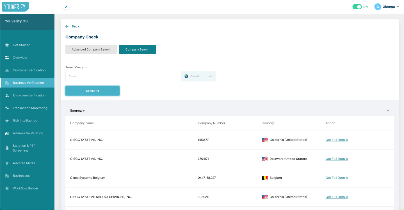Click inside the Search Query input field
Screen dimensions: 404x210
coord(120,76)
